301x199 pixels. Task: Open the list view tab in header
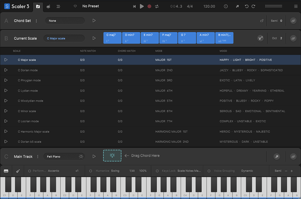[58, 7]
